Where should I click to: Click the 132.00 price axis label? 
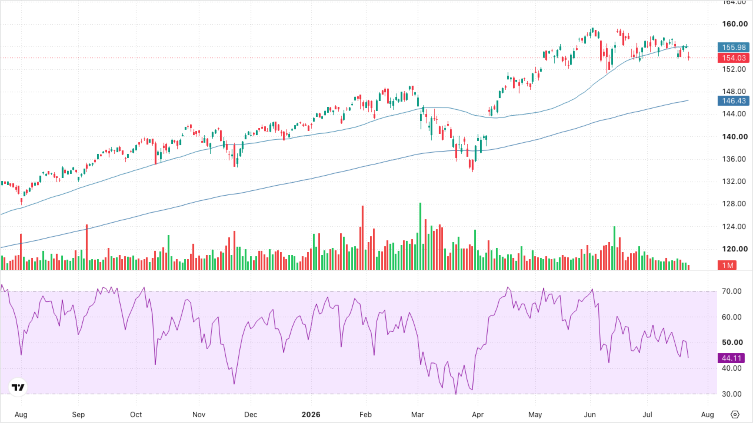coord(734,181)
